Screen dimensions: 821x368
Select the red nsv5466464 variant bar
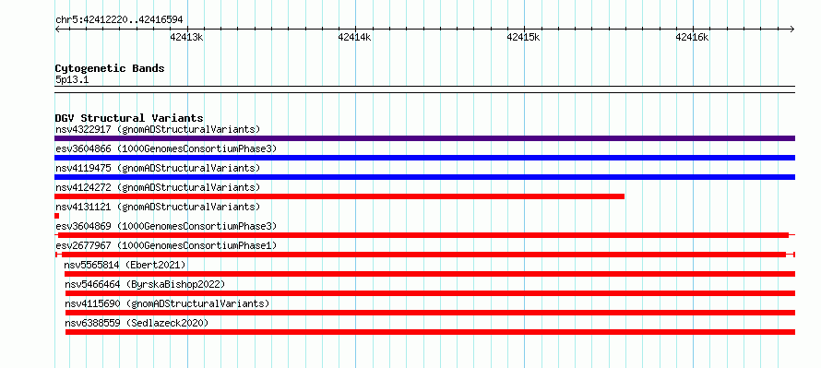tap(430, 293)
